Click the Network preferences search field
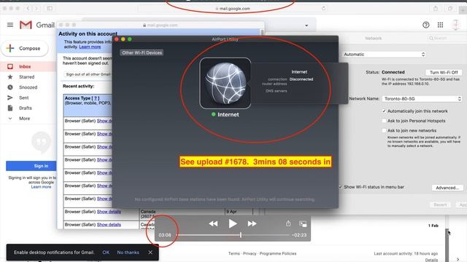The image size is (467, 262). click(x=446, y=38)
